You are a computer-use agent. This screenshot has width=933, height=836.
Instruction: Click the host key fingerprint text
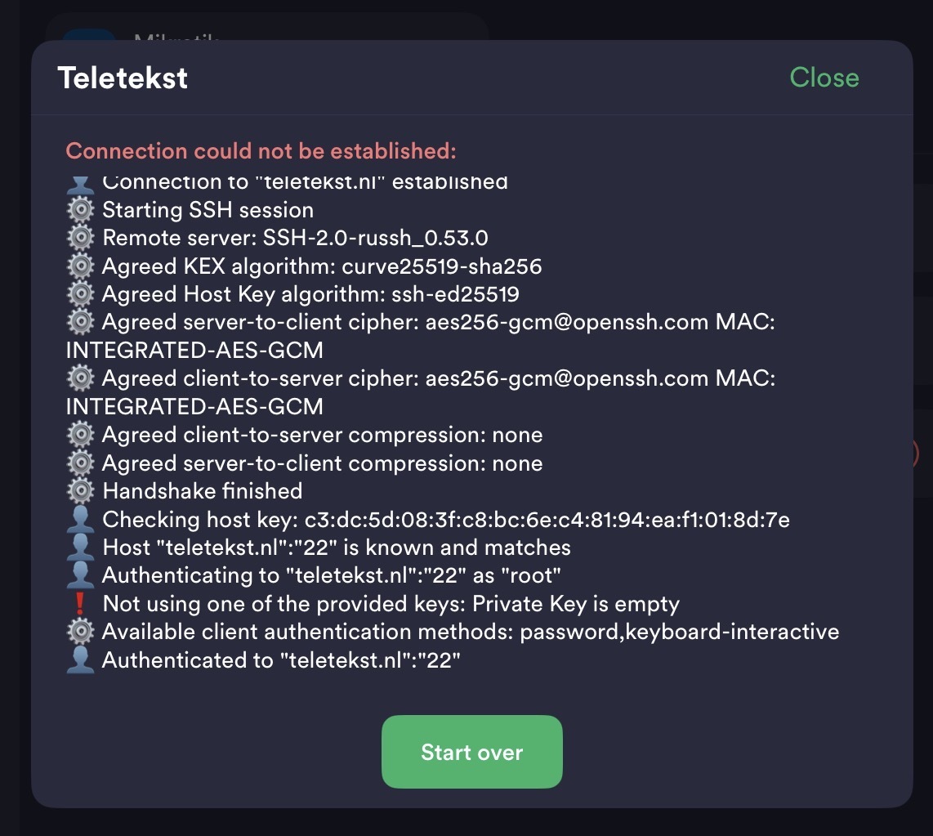[x=547, y=520]
